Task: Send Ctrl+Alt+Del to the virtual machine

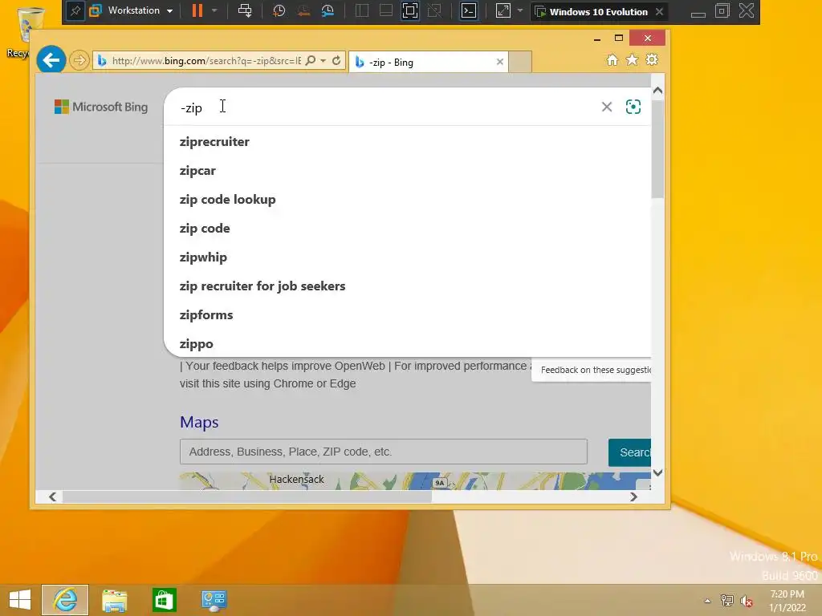Action: coord(245,11)
